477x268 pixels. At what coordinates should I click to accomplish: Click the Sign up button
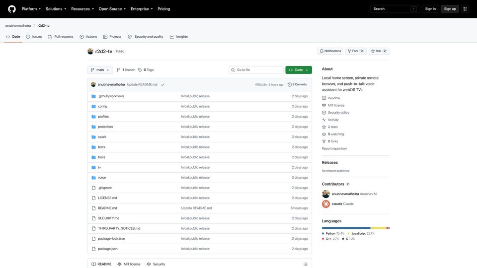point(450,9)
